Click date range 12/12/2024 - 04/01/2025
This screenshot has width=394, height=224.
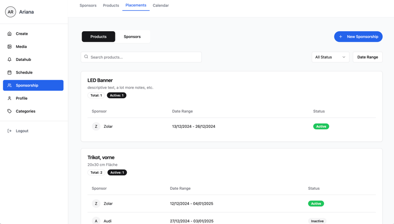pyautogui.click(x=191, y=204)
